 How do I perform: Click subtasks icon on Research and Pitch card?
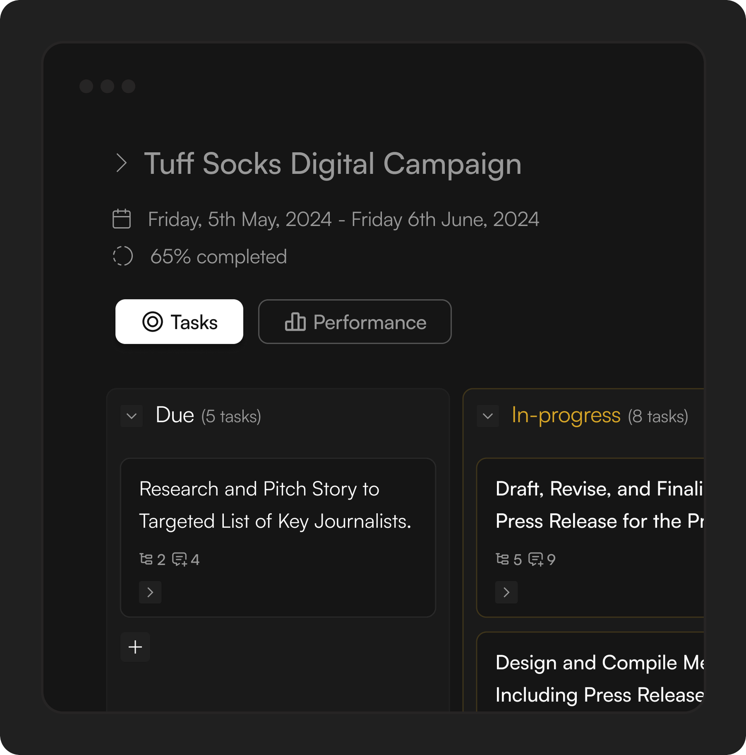[x=146, y=559]
